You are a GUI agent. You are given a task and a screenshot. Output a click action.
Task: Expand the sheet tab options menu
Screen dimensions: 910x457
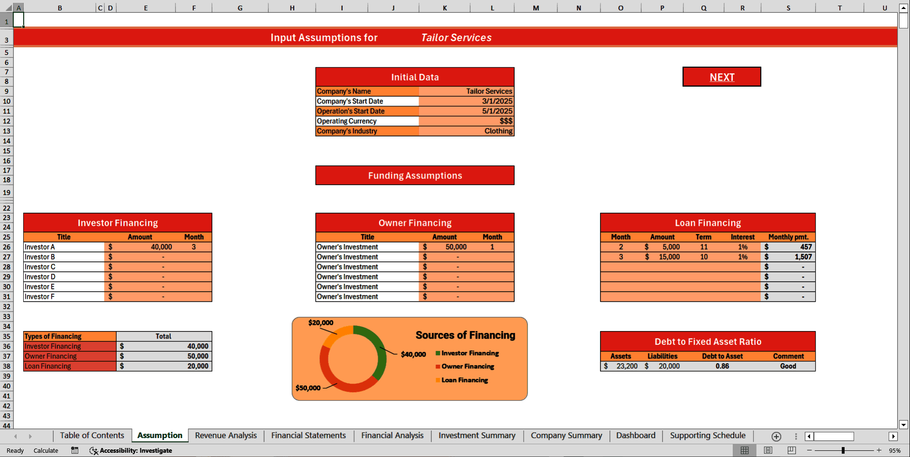pyautogui.click(x=795, y=436)
